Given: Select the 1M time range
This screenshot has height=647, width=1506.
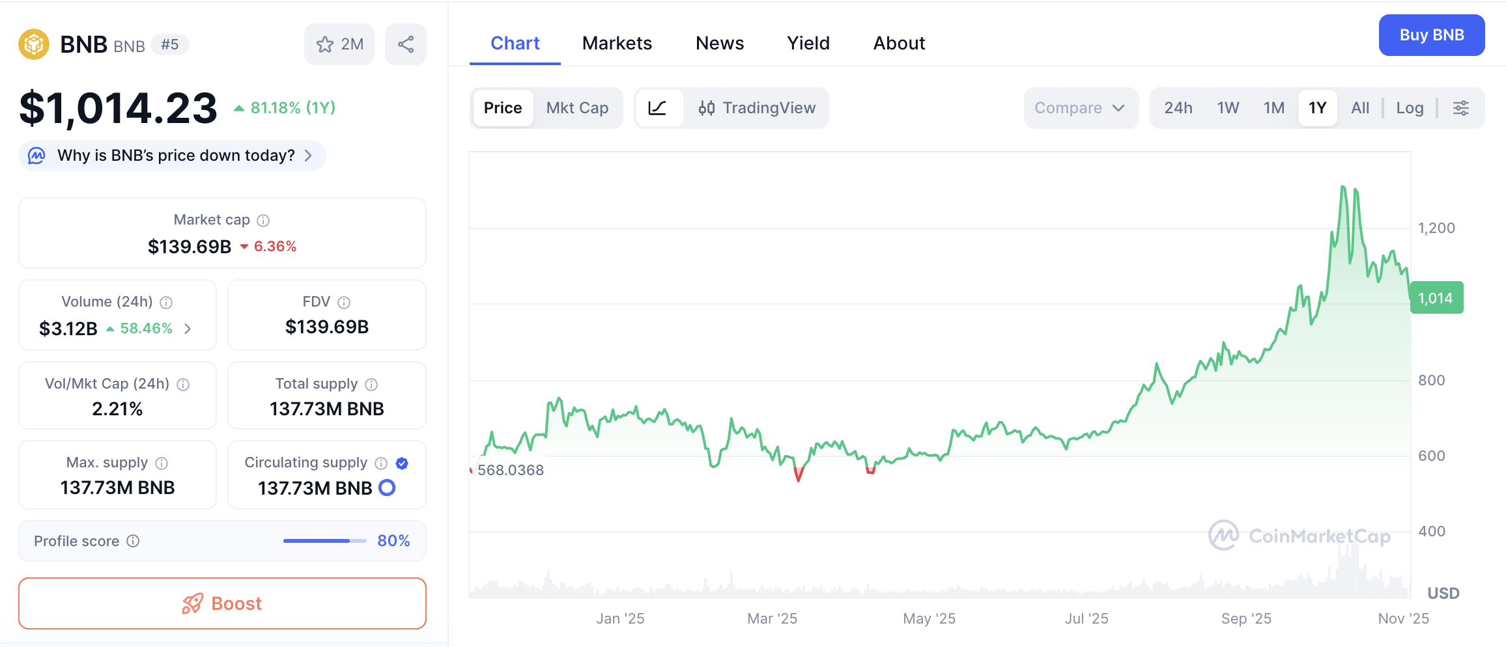Looking at the screenshot, I should (x=1273, y=108).
